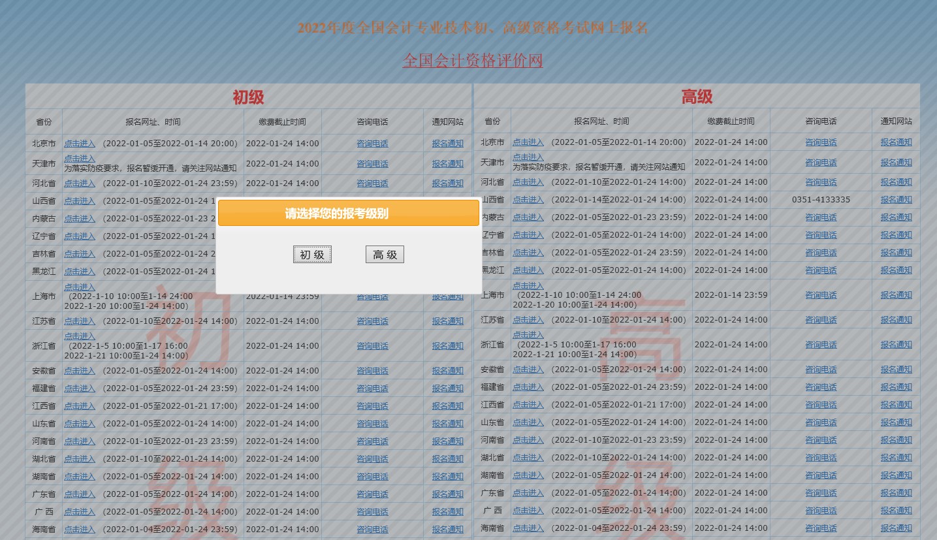
Task: Open 咨询电话 for 河南省 in 初级 table
Action: click(372, 441)
